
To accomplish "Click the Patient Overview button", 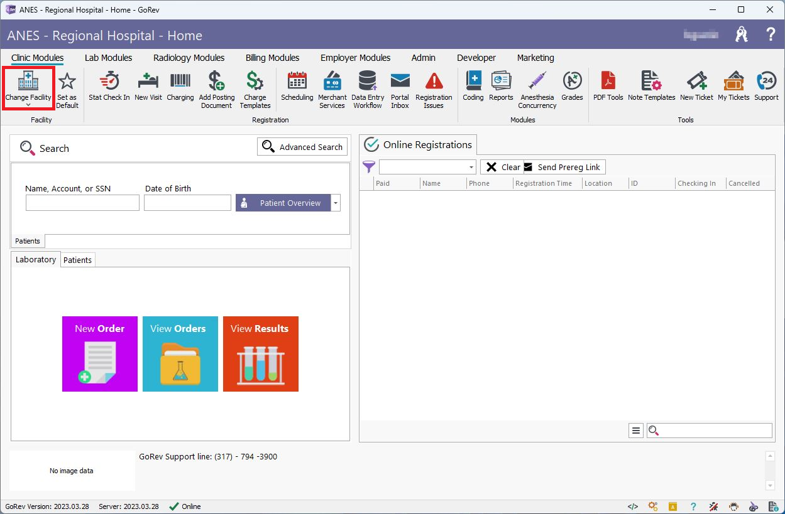I will click(283, 203).
